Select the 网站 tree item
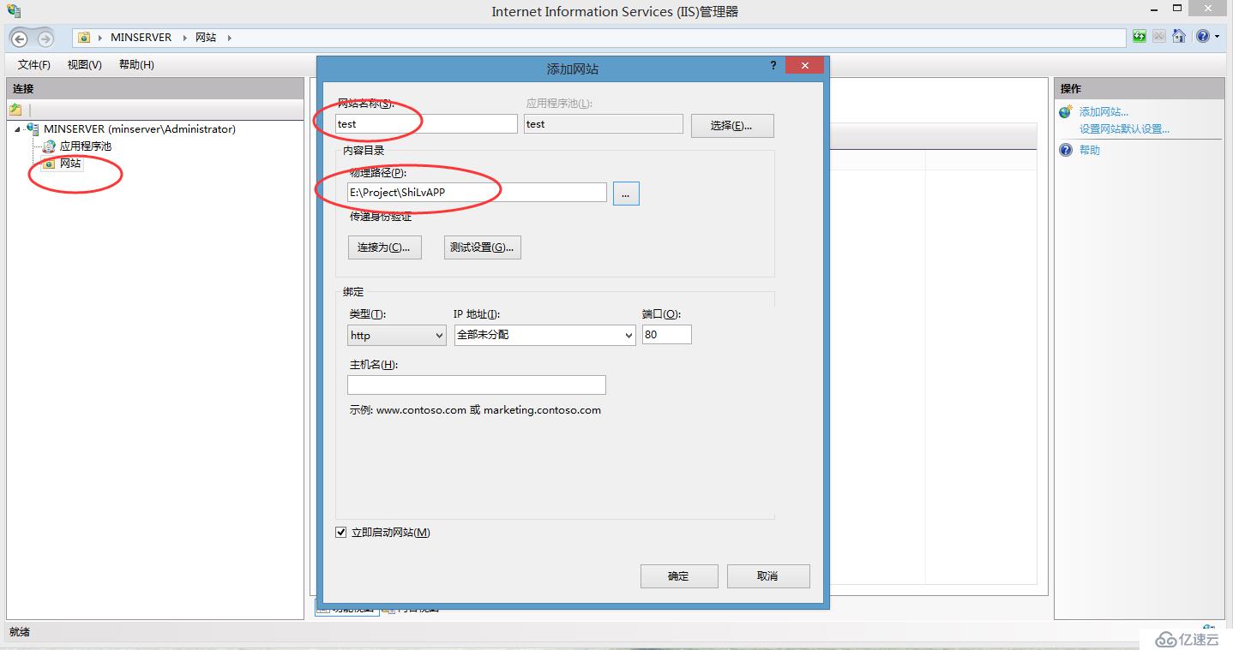Screen dimensions: 1233x650 [x=70, y=164]
